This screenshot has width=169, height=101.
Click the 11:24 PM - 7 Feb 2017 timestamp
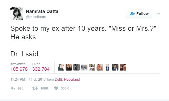pyautogui.click(x=28, y=79)
